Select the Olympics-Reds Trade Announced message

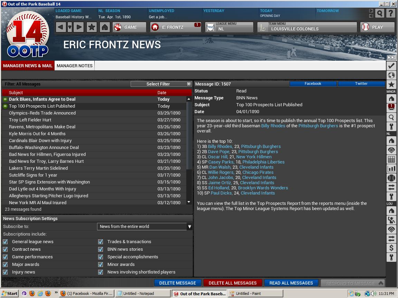pos(42,113)
